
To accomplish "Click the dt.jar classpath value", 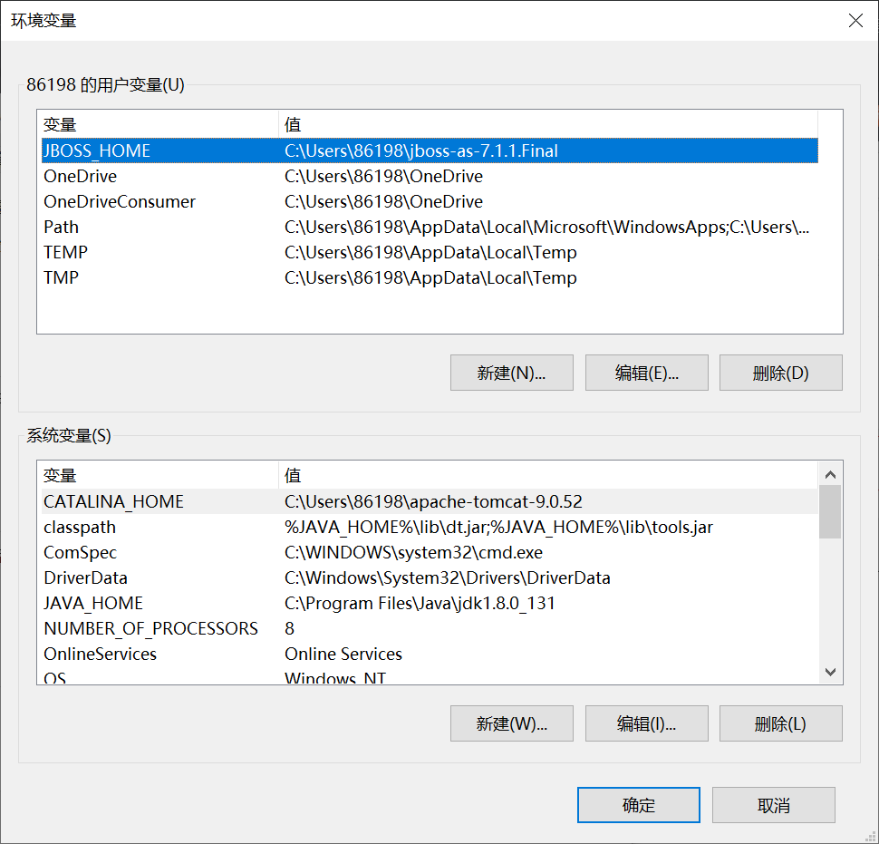I will [x=498, y=527].
